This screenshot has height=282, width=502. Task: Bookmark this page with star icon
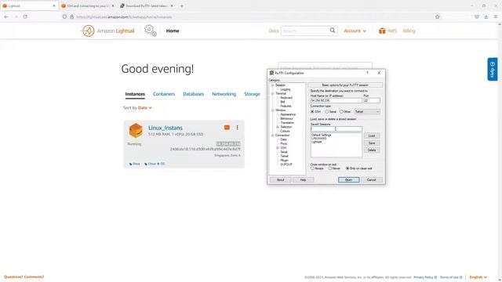pos(438,16)
